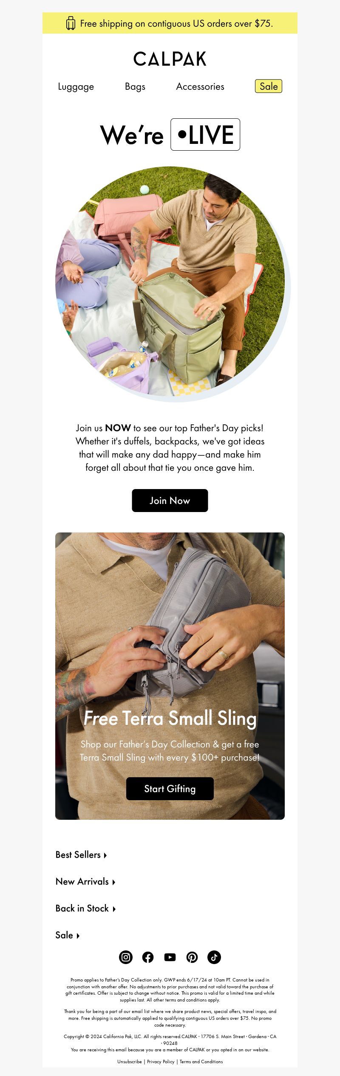Open the YouTube social icon

point(170,957)
